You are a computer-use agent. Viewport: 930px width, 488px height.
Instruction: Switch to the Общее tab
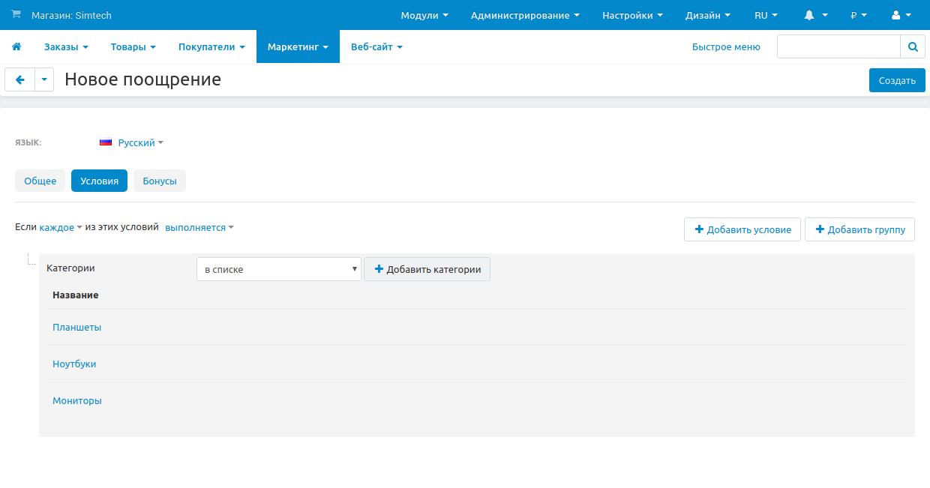point(40,181)
